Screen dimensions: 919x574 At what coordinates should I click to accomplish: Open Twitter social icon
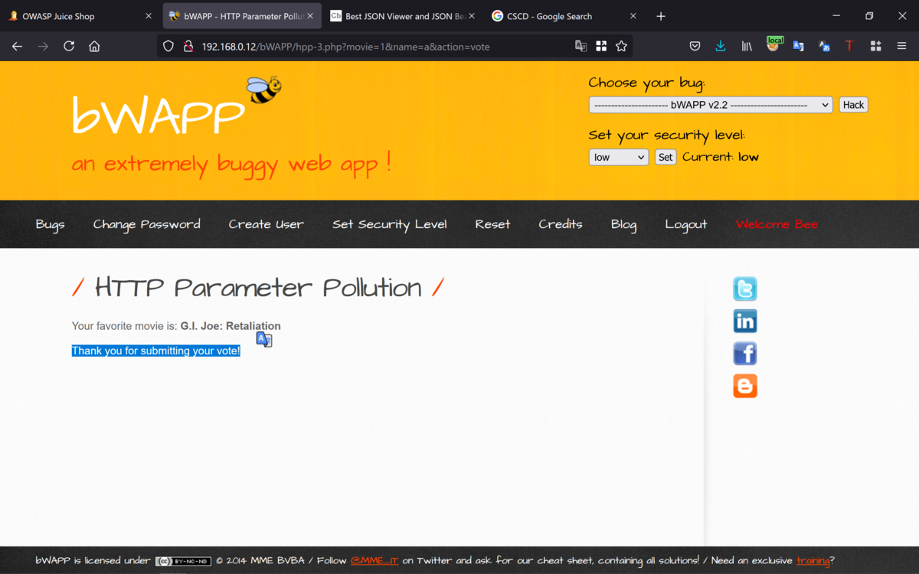pyautogui.click(x=745, y=289)
